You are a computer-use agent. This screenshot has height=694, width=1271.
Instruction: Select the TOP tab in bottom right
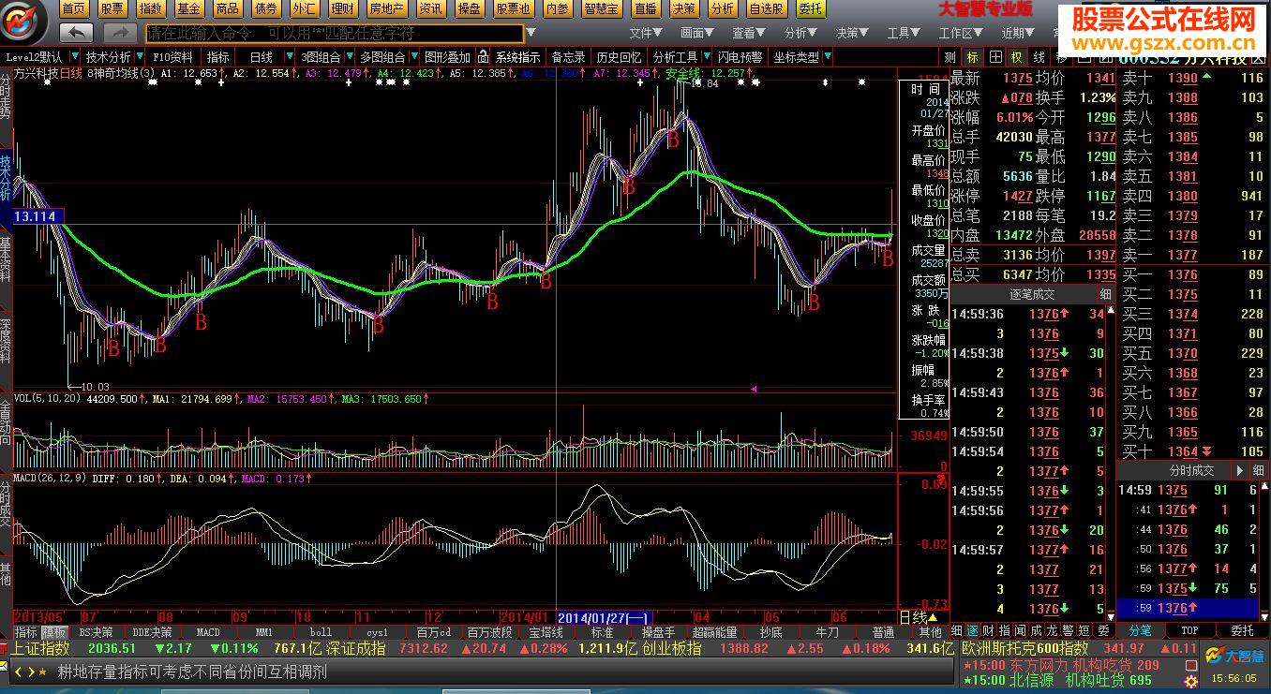pos(1189,631)
